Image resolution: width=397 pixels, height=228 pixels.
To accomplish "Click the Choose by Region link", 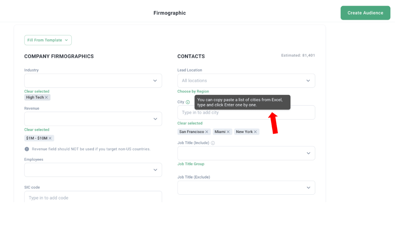I will (193, 91).
